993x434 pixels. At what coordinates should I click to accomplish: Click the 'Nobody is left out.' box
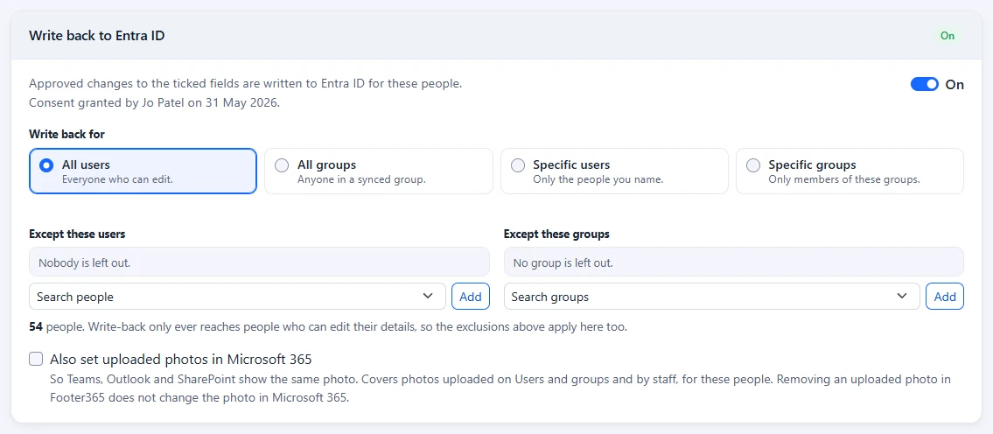coord(259,262)
